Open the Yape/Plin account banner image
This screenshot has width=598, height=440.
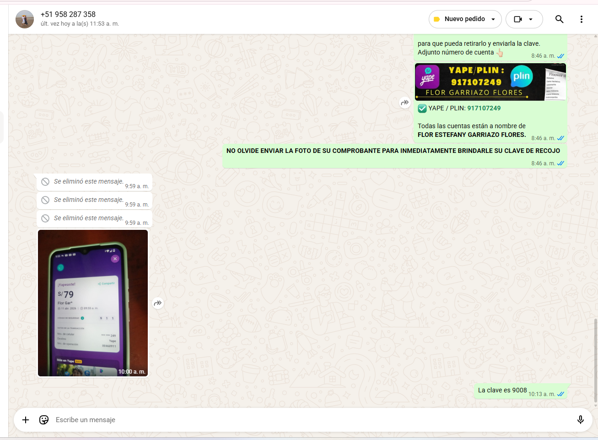click(490, 82)
